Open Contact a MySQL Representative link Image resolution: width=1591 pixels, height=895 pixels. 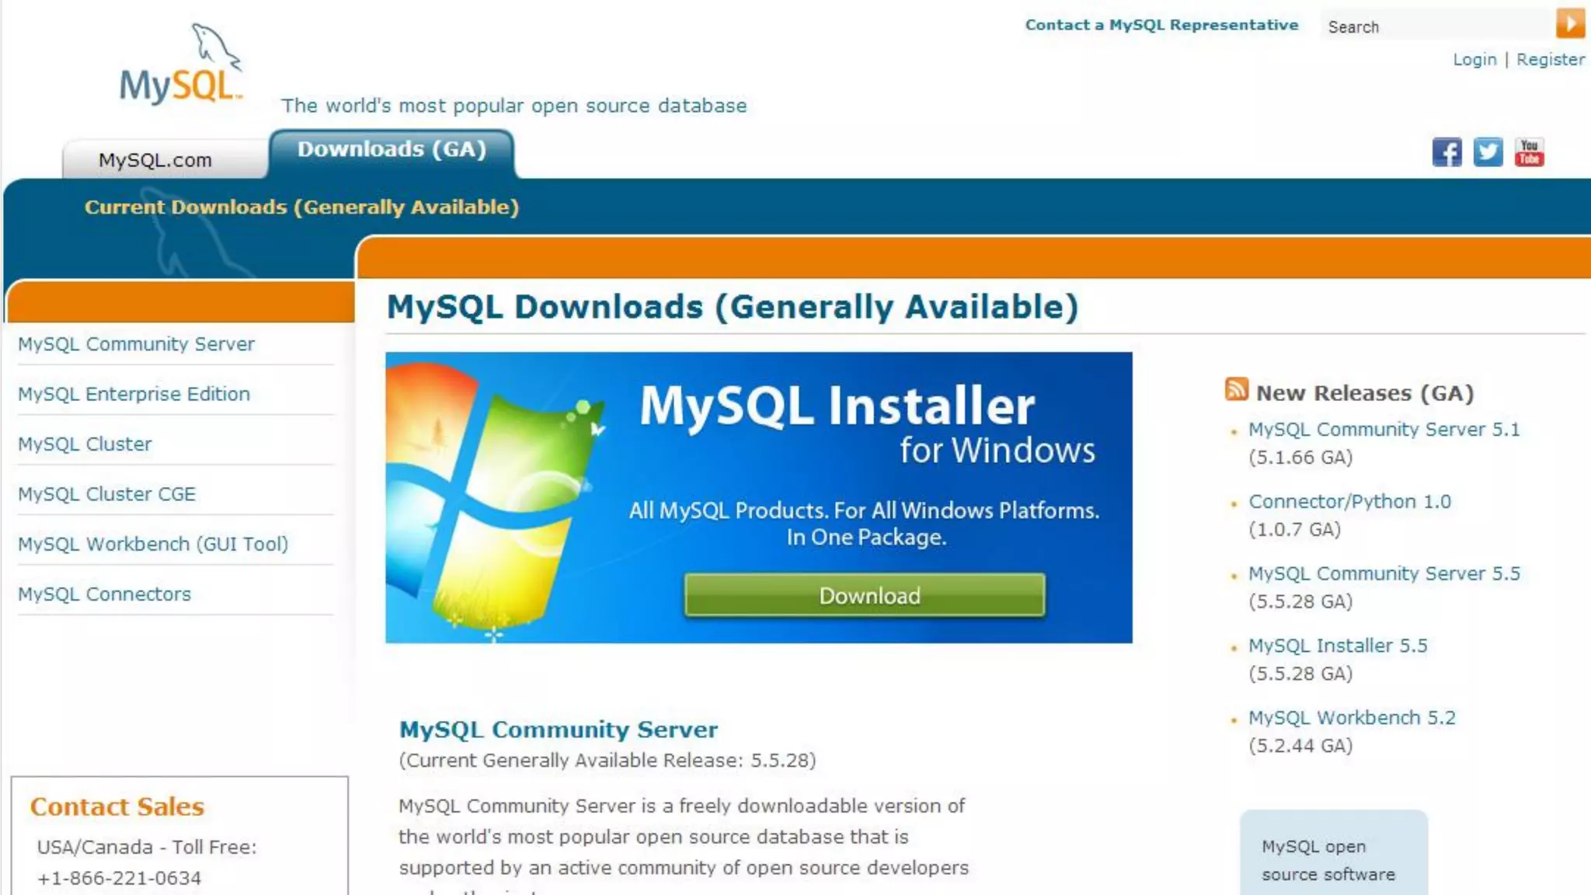pos(1161,25)
